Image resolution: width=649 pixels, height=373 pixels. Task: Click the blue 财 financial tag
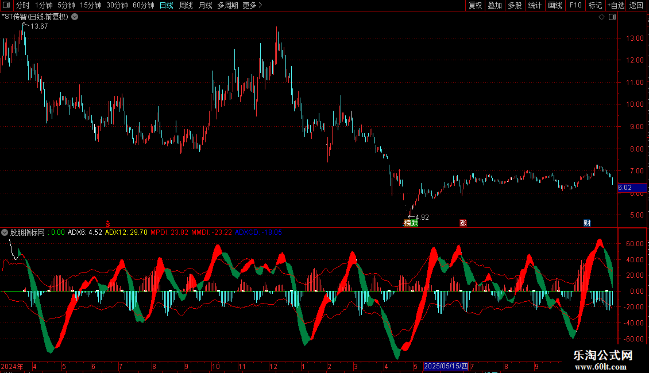(587, 223)
